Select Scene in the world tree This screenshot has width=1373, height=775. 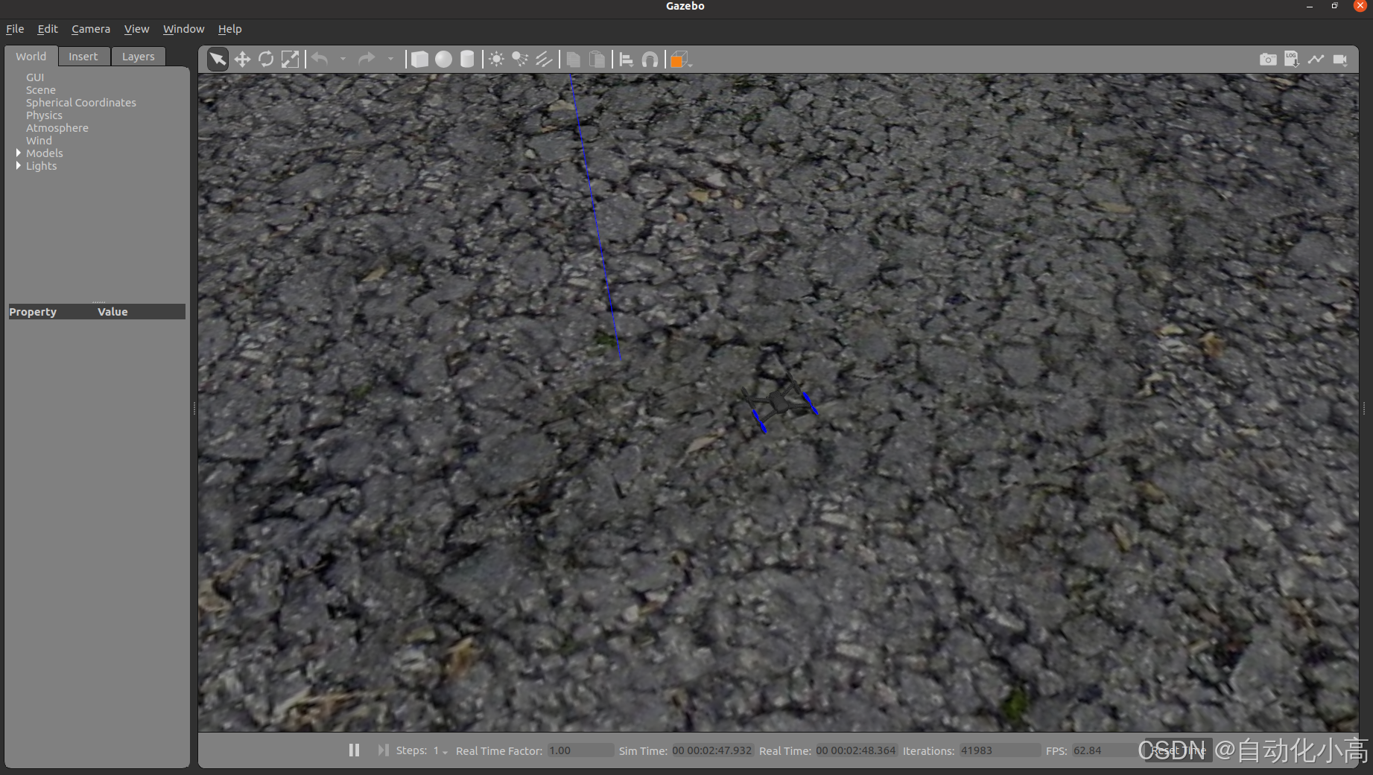click(41, 90)
